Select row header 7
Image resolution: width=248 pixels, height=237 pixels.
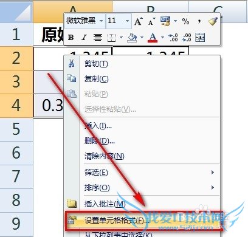[x=16, y=177]
